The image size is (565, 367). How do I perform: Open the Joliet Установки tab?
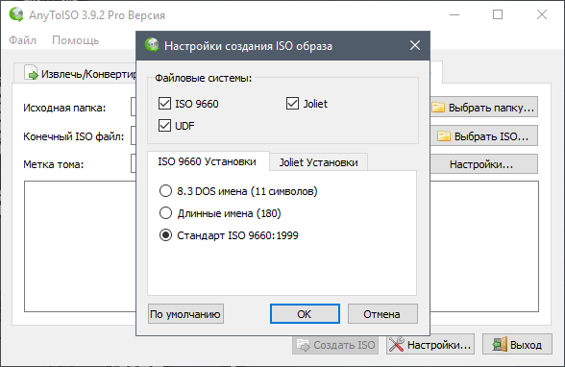pos(319,162)
